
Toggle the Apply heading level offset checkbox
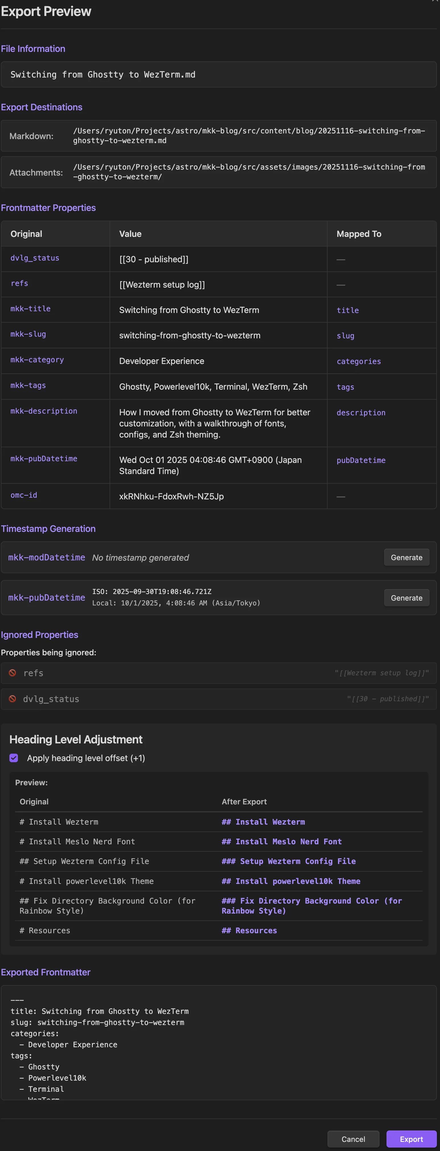[x=14, y=758]
